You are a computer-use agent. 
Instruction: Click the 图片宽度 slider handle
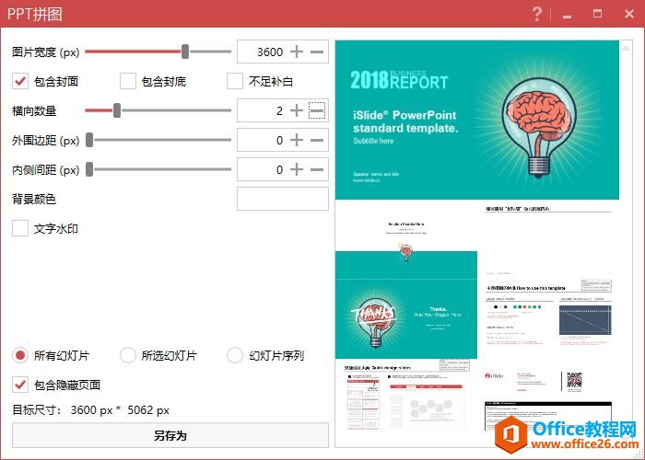point(185,52)
